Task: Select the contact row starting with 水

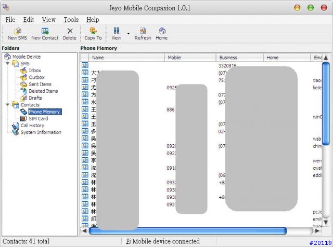Action: point(201,102)
